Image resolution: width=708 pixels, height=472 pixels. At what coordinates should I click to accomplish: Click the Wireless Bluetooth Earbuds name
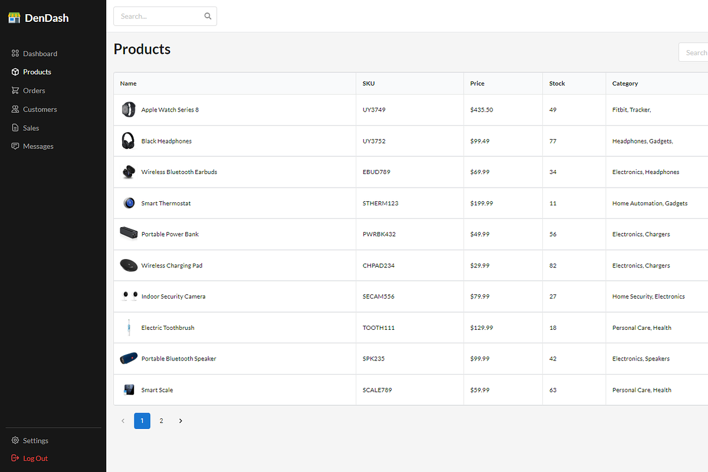click(x=179, y=172)
